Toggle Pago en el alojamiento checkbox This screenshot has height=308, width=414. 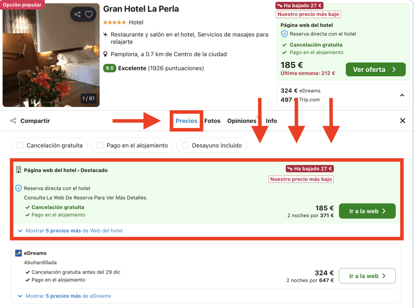click(100, 145)
